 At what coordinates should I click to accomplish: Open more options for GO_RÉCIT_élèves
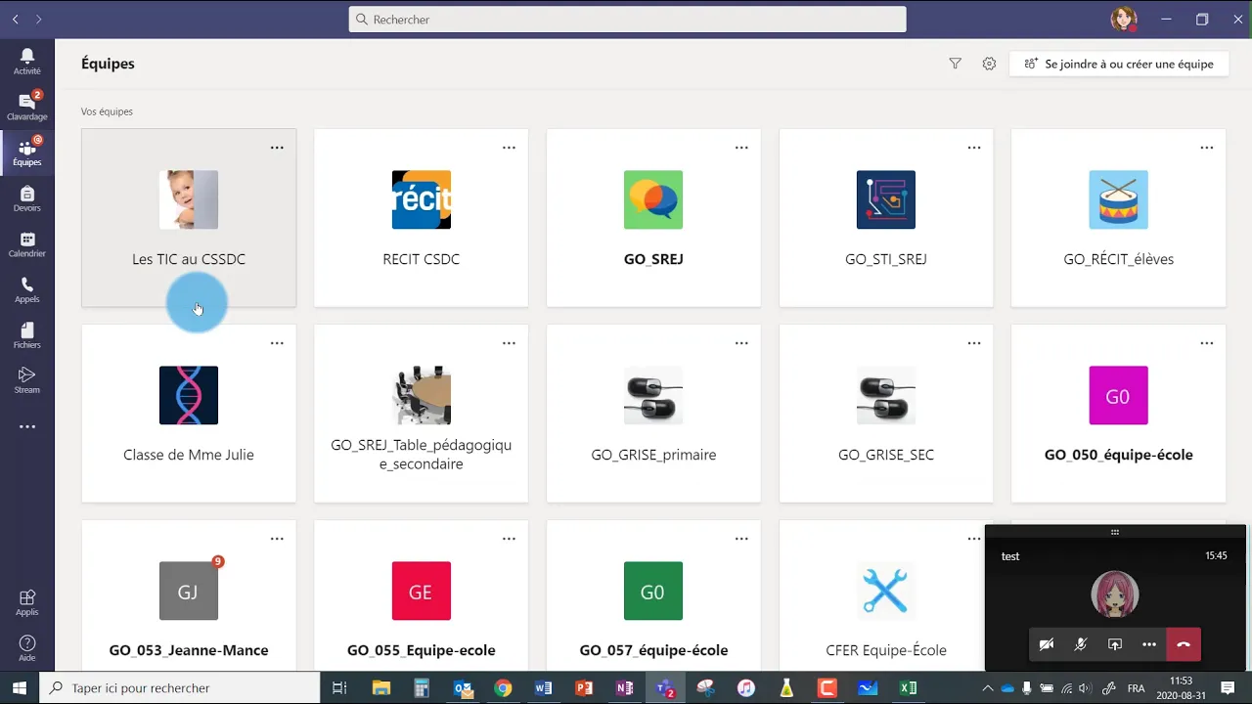[1207, 148]
